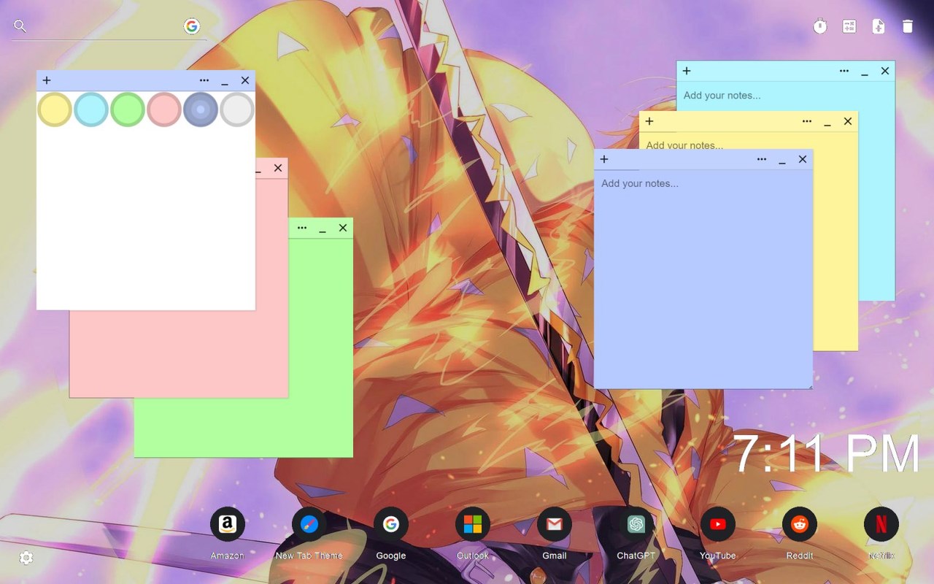Pick the cyan note color
Image resolution: width=934 pixels, height=584 pixels.
click(91, 109)
